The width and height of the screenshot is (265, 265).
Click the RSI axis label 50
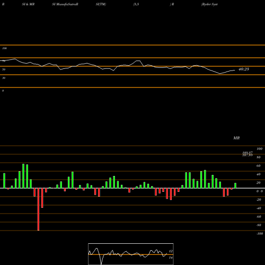4,69
